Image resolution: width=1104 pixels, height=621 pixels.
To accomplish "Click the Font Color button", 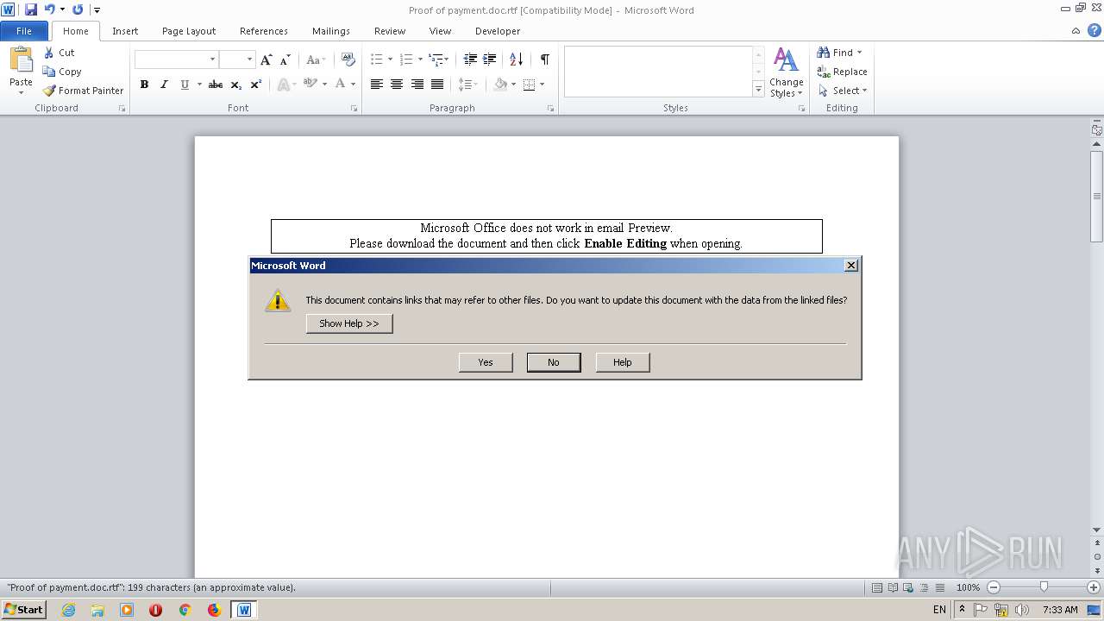I will click(x=341, y=85).
